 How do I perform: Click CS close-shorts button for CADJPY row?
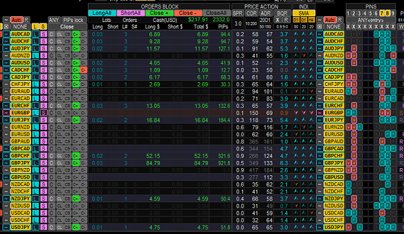(x=67, y=77)
